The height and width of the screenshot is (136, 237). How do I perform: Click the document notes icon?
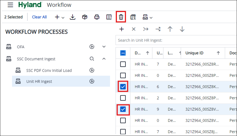(109, 17)
